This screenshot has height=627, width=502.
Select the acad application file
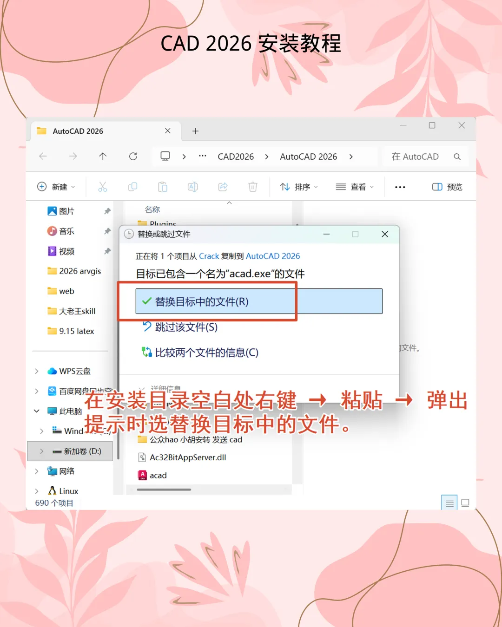[152, 475]
